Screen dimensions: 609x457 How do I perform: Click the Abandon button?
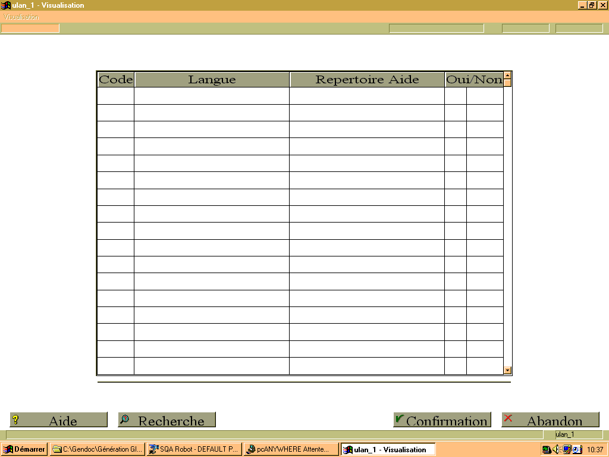pyautogui.click(x=550, y=420)
